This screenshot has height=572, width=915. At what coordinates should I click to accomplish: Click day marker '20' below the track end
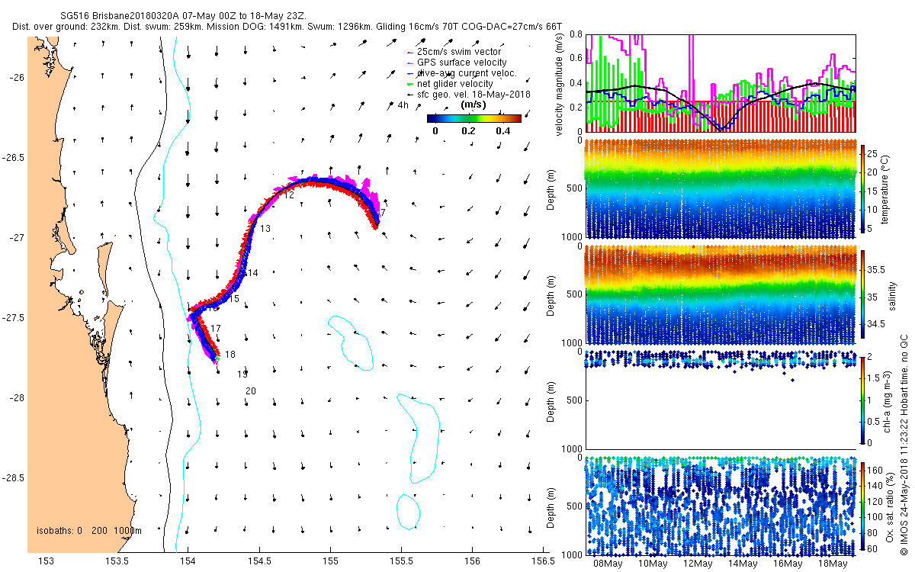250,391
